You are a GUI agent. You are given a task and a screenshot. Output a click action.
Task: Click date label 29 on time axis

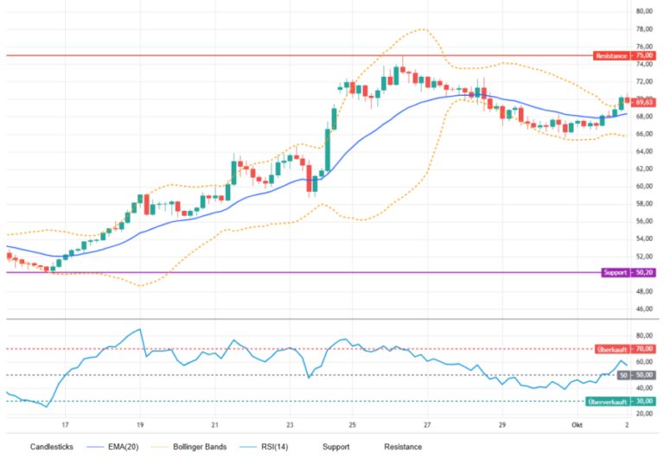[x=502, y=425]
